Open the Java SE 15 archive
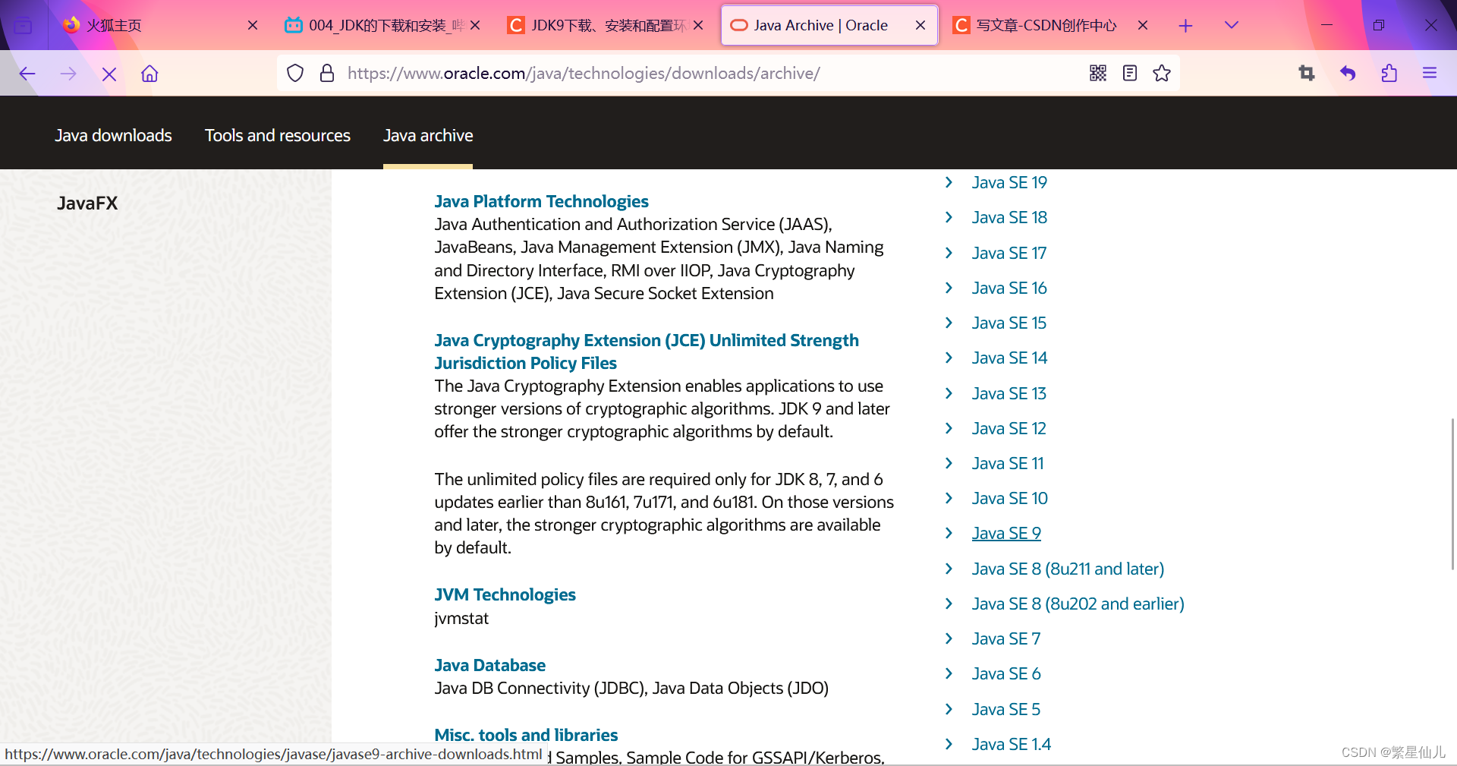The width and height of the screenshot is (1457, 766). [1009, 323]
